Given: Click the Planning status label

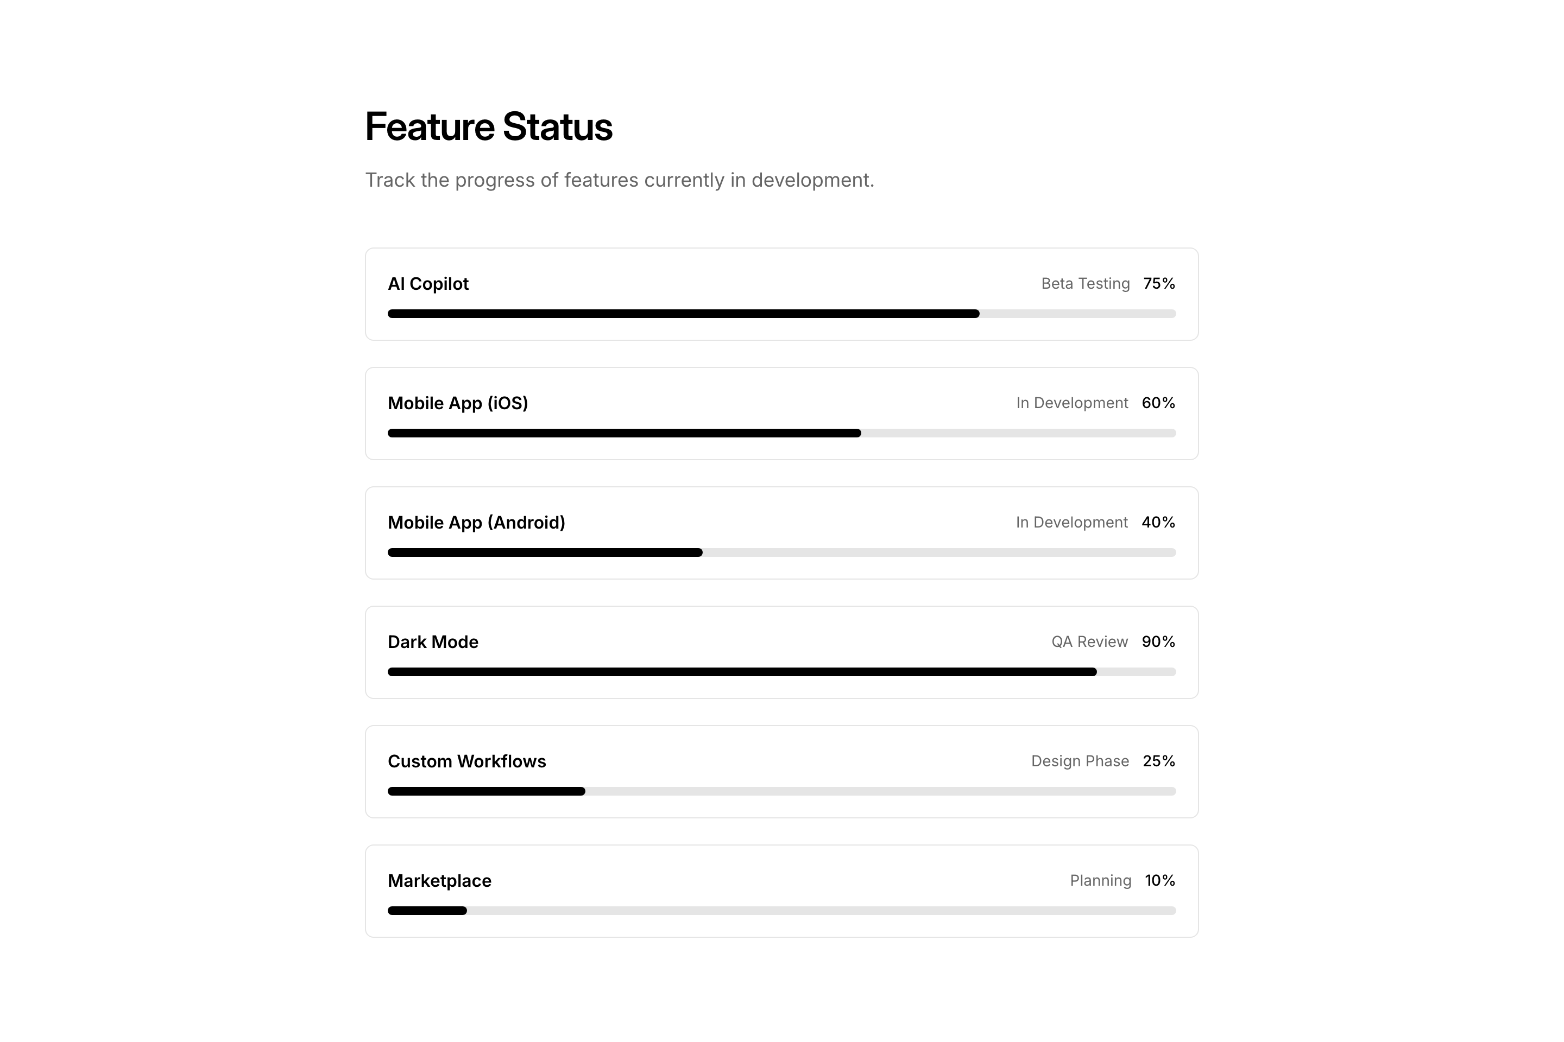Looking at the screenshot, I should pos(1101,880).
